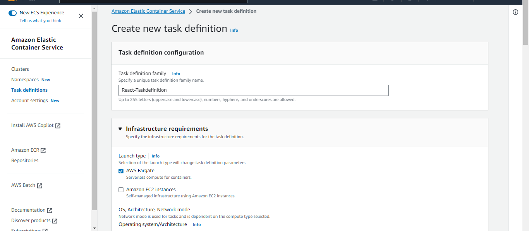Image resolution: width=529 pixels, height=231 pixels.
Task: Click the Task definition family name field
Action: 253,90
